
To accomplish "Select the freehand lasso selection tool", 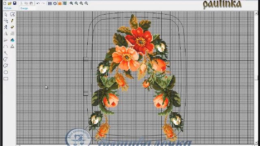I will (12, 15).
